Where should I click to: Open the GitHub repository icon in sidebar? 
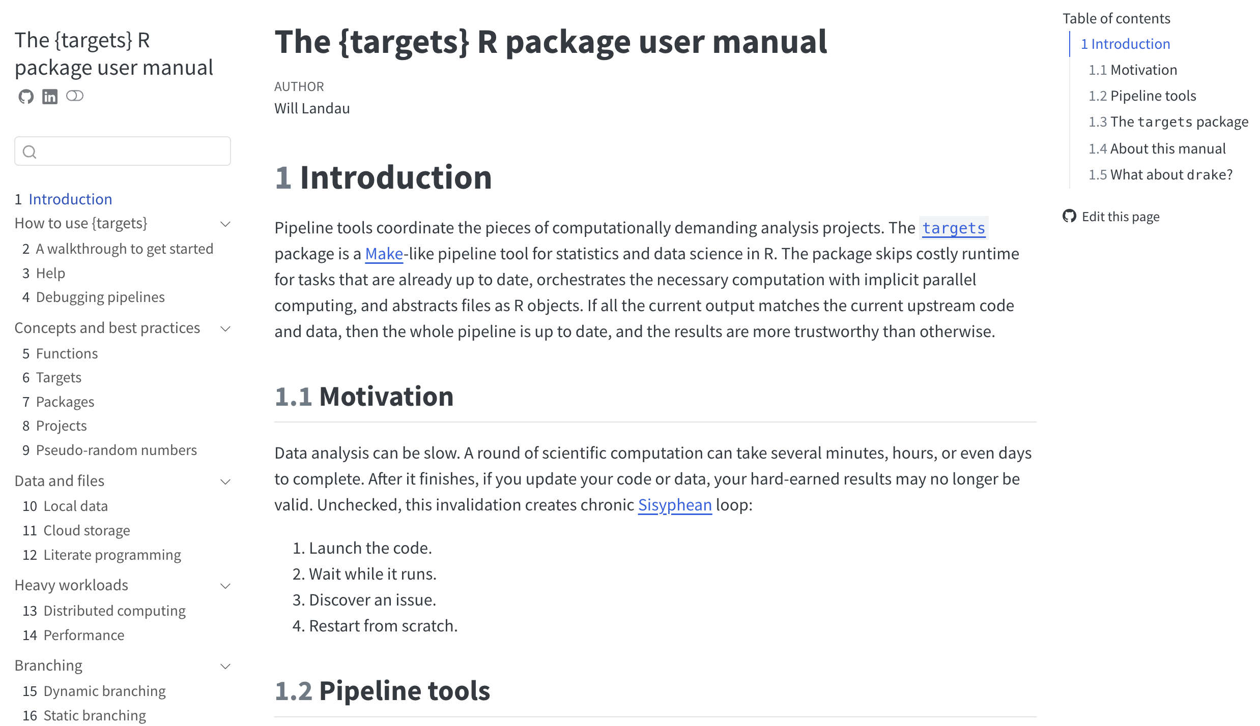tap(26, 96)
